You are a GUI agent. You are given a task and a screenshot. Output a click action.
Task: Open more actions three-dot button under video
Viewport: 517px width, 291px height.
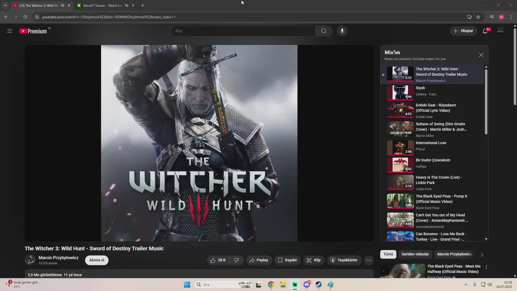tap(369, 260)
